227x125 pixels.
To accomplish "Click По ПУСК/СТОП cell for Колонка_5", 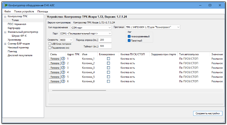I will (189, 77).
